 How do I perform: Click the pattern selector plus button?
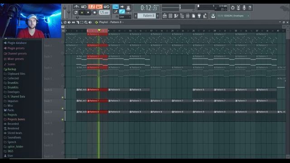[158, 16]
